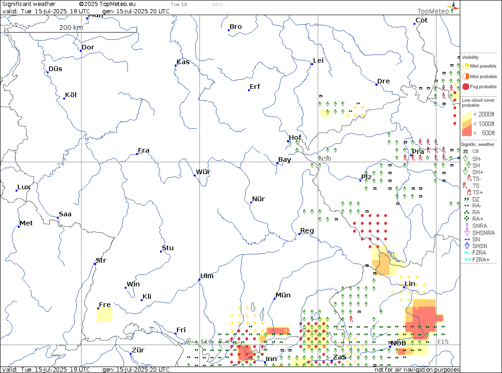Image resolution: width=502 pixels, height=373 pixels.
Task: Click the Fre city label
Action: point(105,305)
